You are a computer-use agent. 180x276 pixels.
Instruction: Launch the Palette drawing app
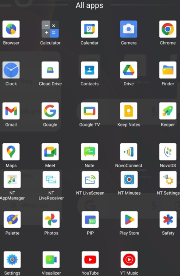[12, 220]
